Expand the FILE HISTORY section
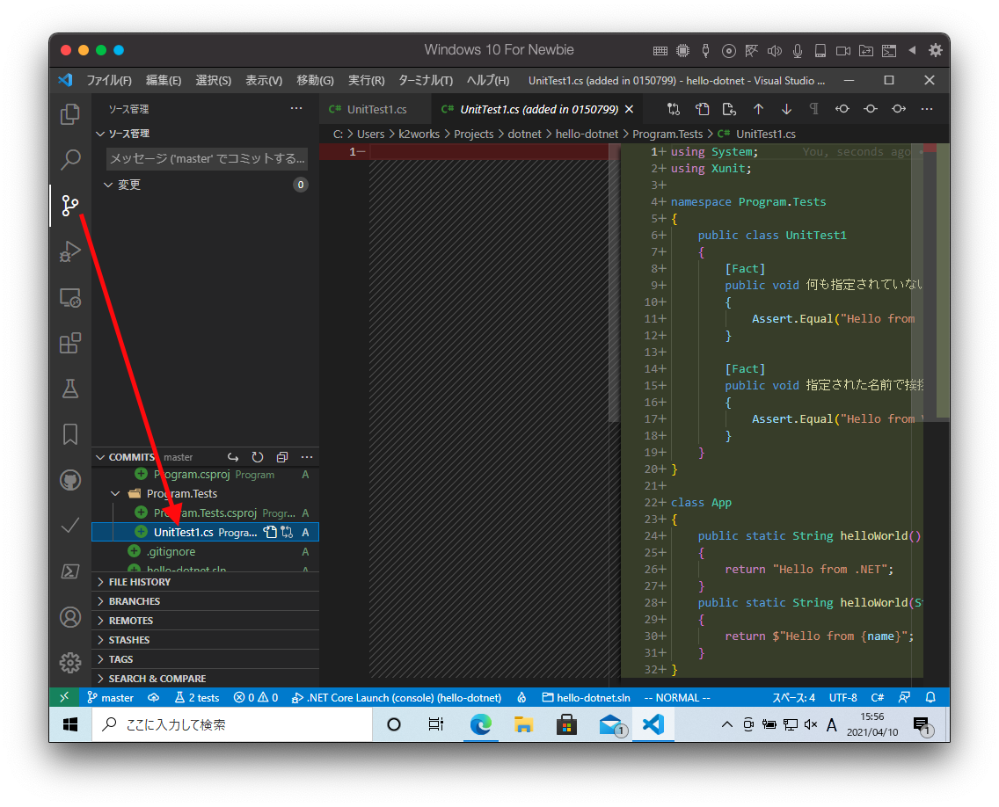Image resolution: width=999 pixels, height=807 pixels. pos(139,582)
